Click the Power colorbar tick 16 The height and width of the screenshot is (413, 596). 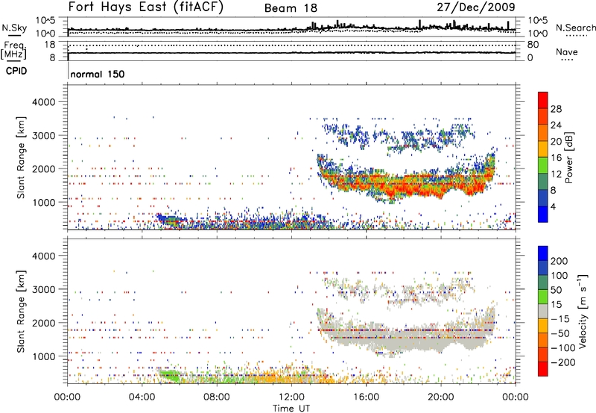[x=556, y=158]
